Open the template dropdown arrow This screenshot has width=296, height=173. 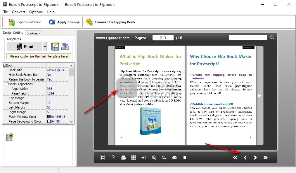45,47
